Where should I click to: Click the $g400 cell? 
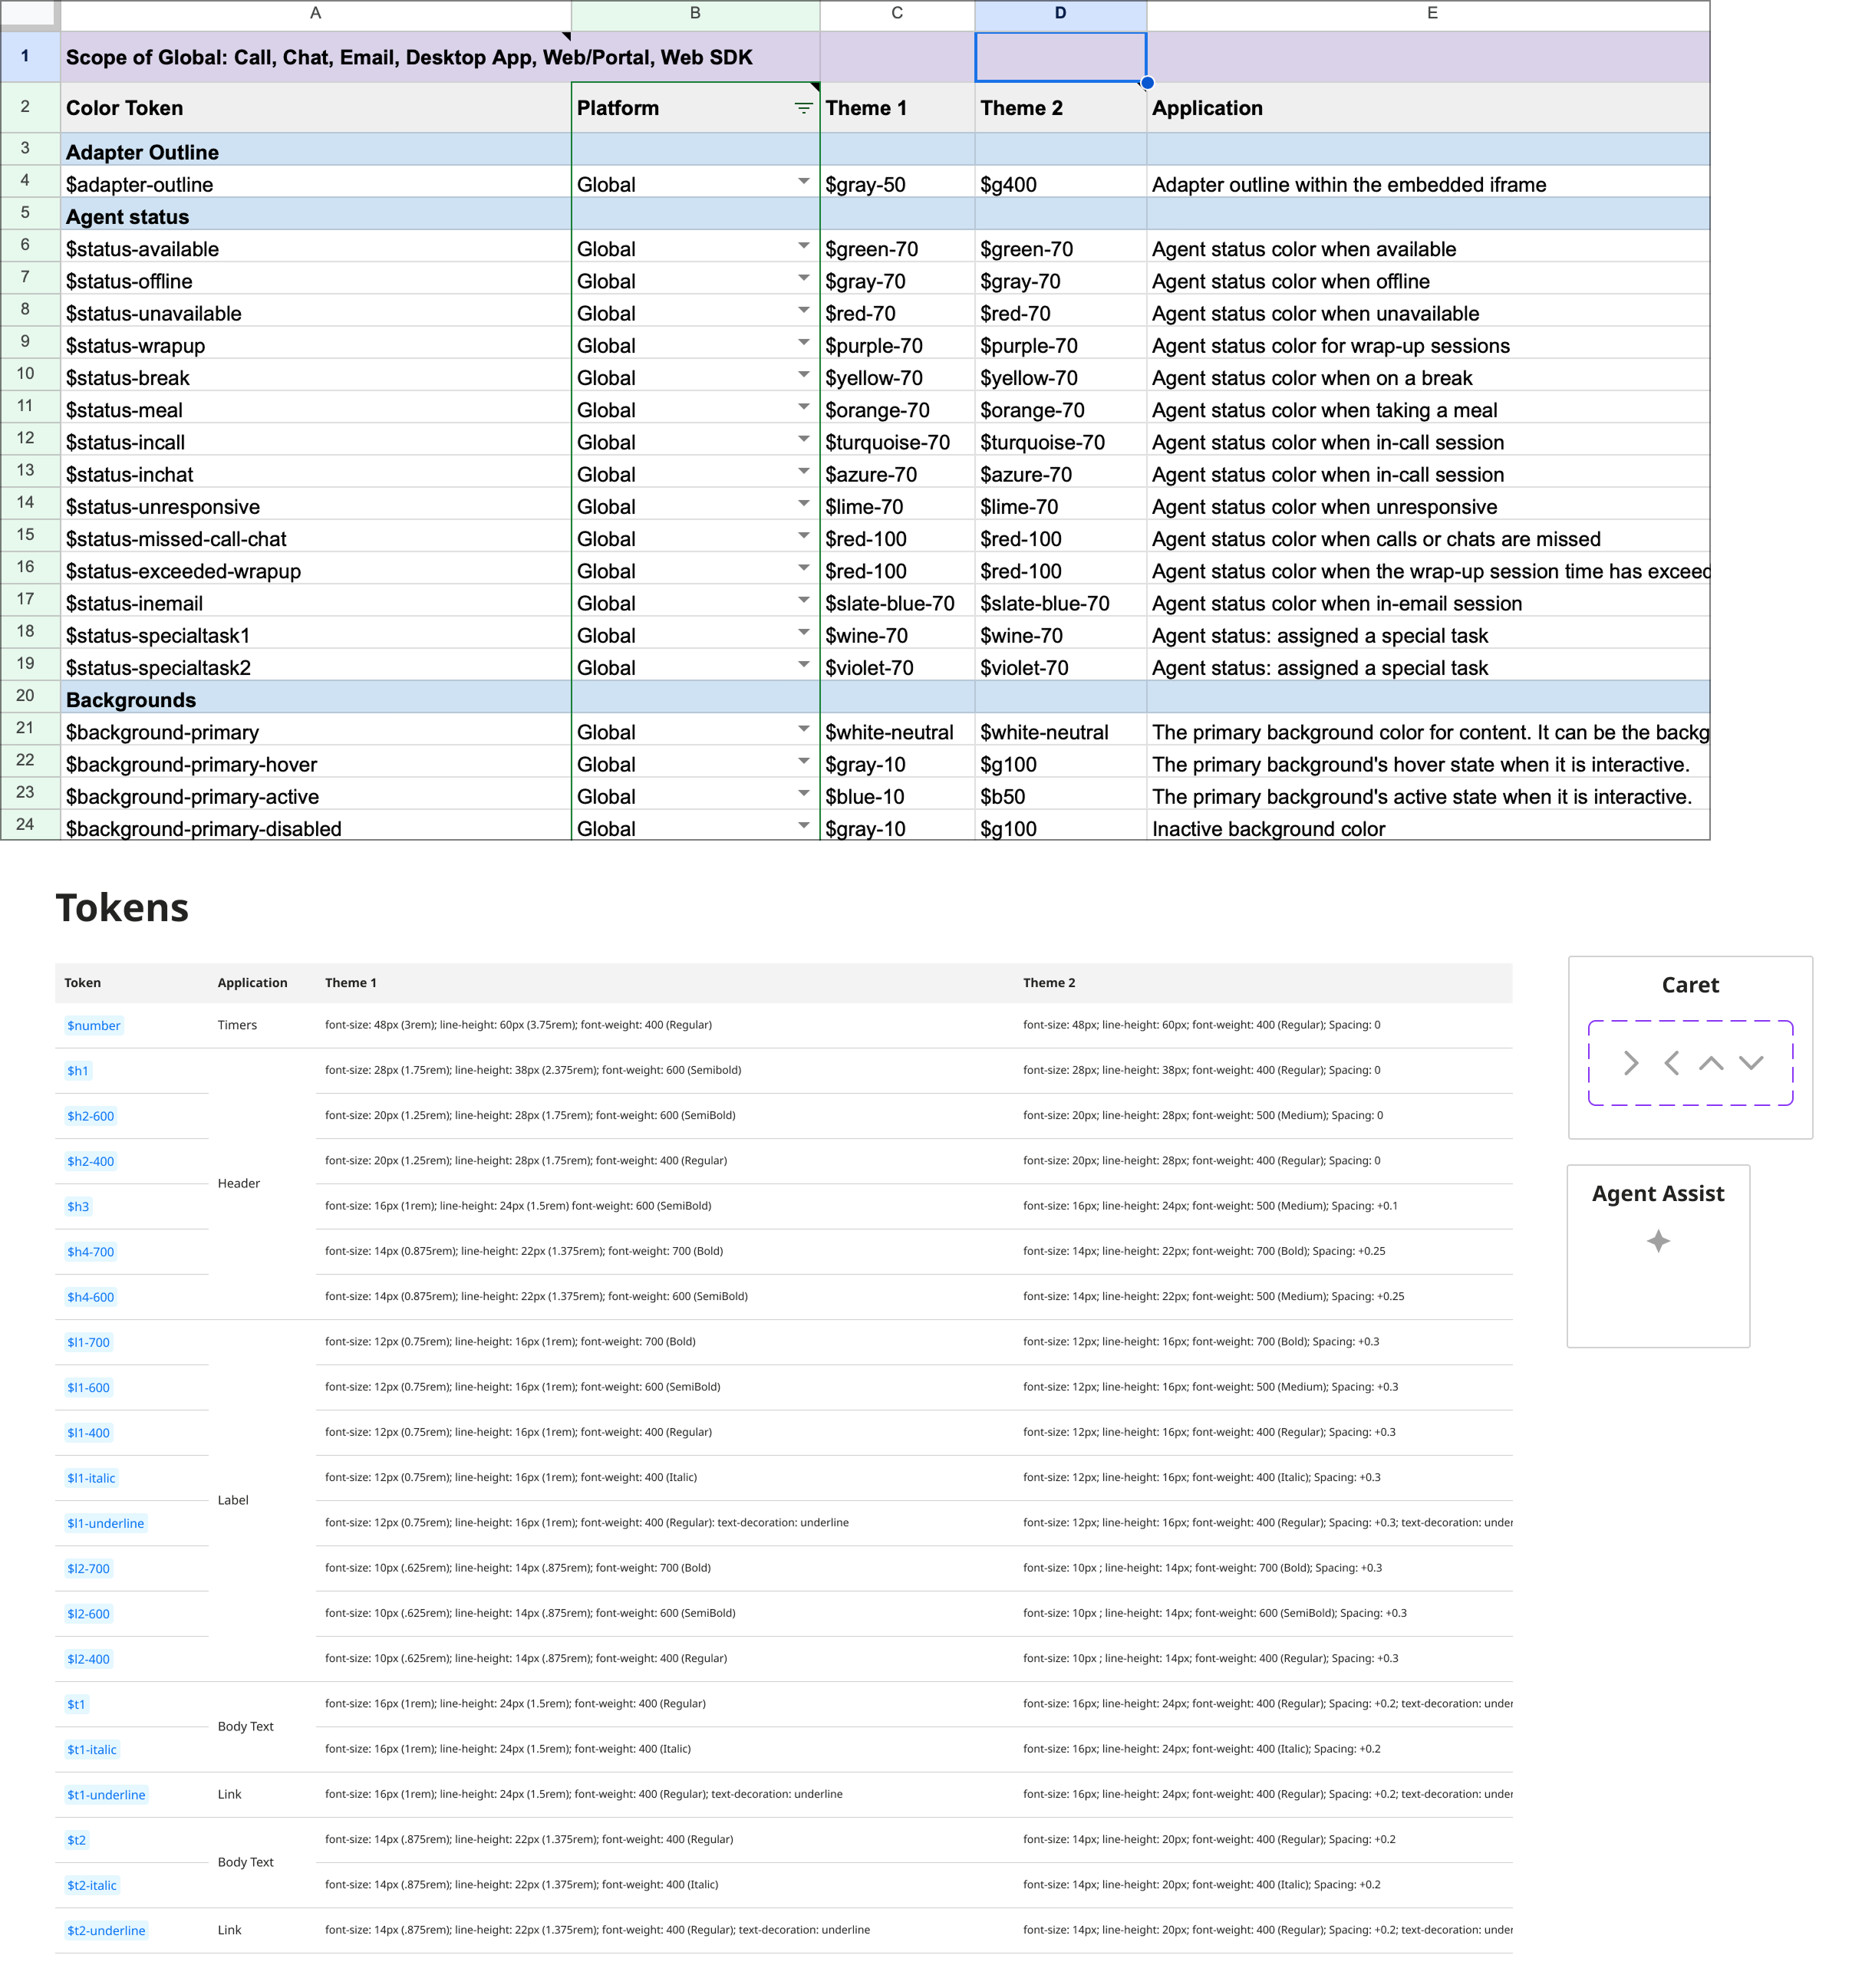pyautogui.click(x=1060, y=182)
